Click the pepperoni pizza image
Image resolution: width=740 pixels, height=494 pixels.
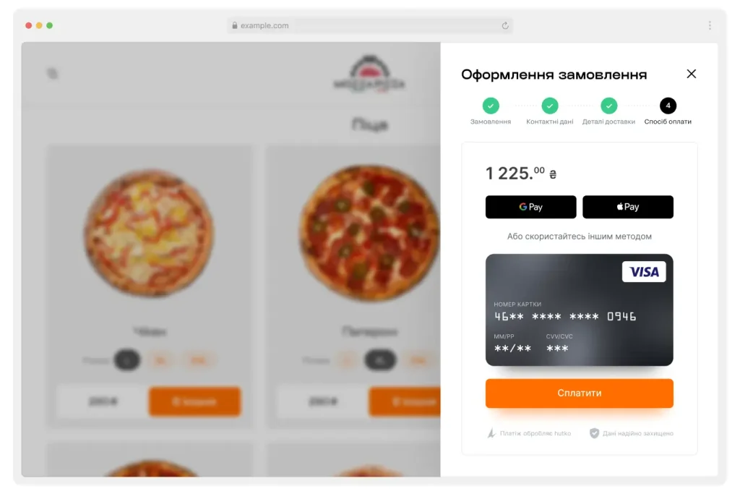click(x=369, y=233)
